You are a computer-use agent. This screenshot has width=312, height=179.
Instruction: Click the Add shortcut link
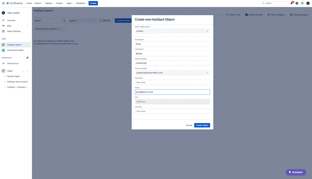[x=13, y=63]
